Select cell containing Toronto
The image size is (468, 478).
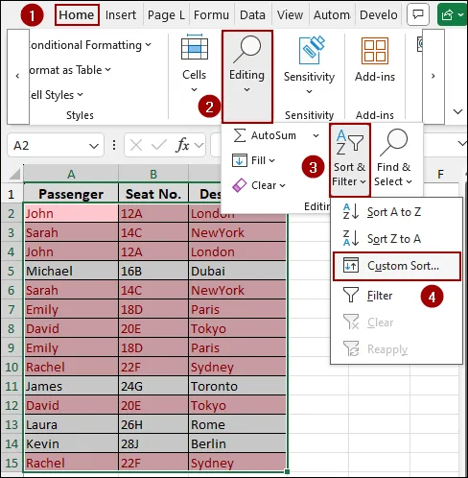(x=237, y=386)
